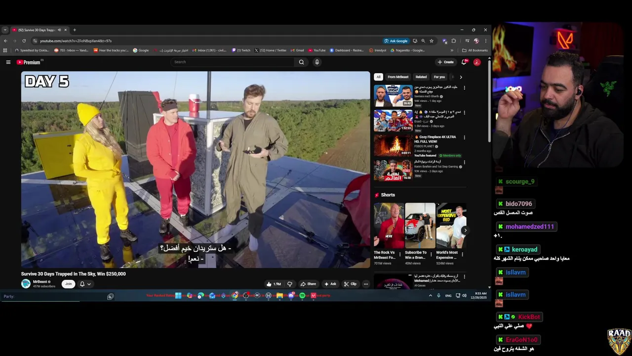The height and width of the screenshot is (356, 632).
Task: Open YouTube notifications bell at top
Action: pyautogui.click(x=464, y=62)
